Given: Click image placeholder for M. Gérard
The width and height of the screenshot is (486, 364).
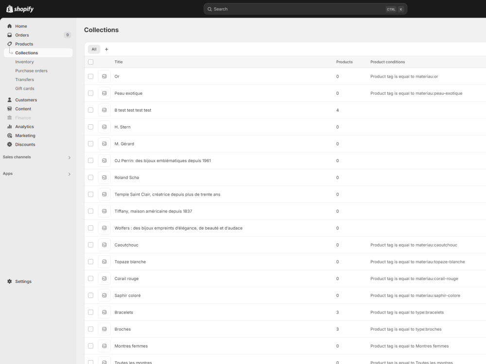Looking at the screenshot, I should click(104, 144).
